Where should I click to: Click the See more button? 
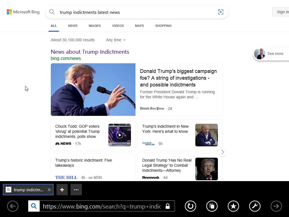(271, 53)
